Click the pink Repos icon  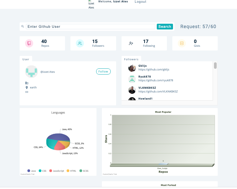[x=29, y=43]
